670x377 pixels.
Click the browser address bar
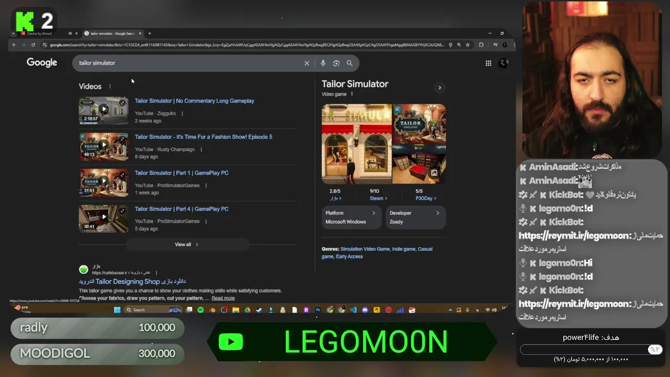(x=246, y=45)
